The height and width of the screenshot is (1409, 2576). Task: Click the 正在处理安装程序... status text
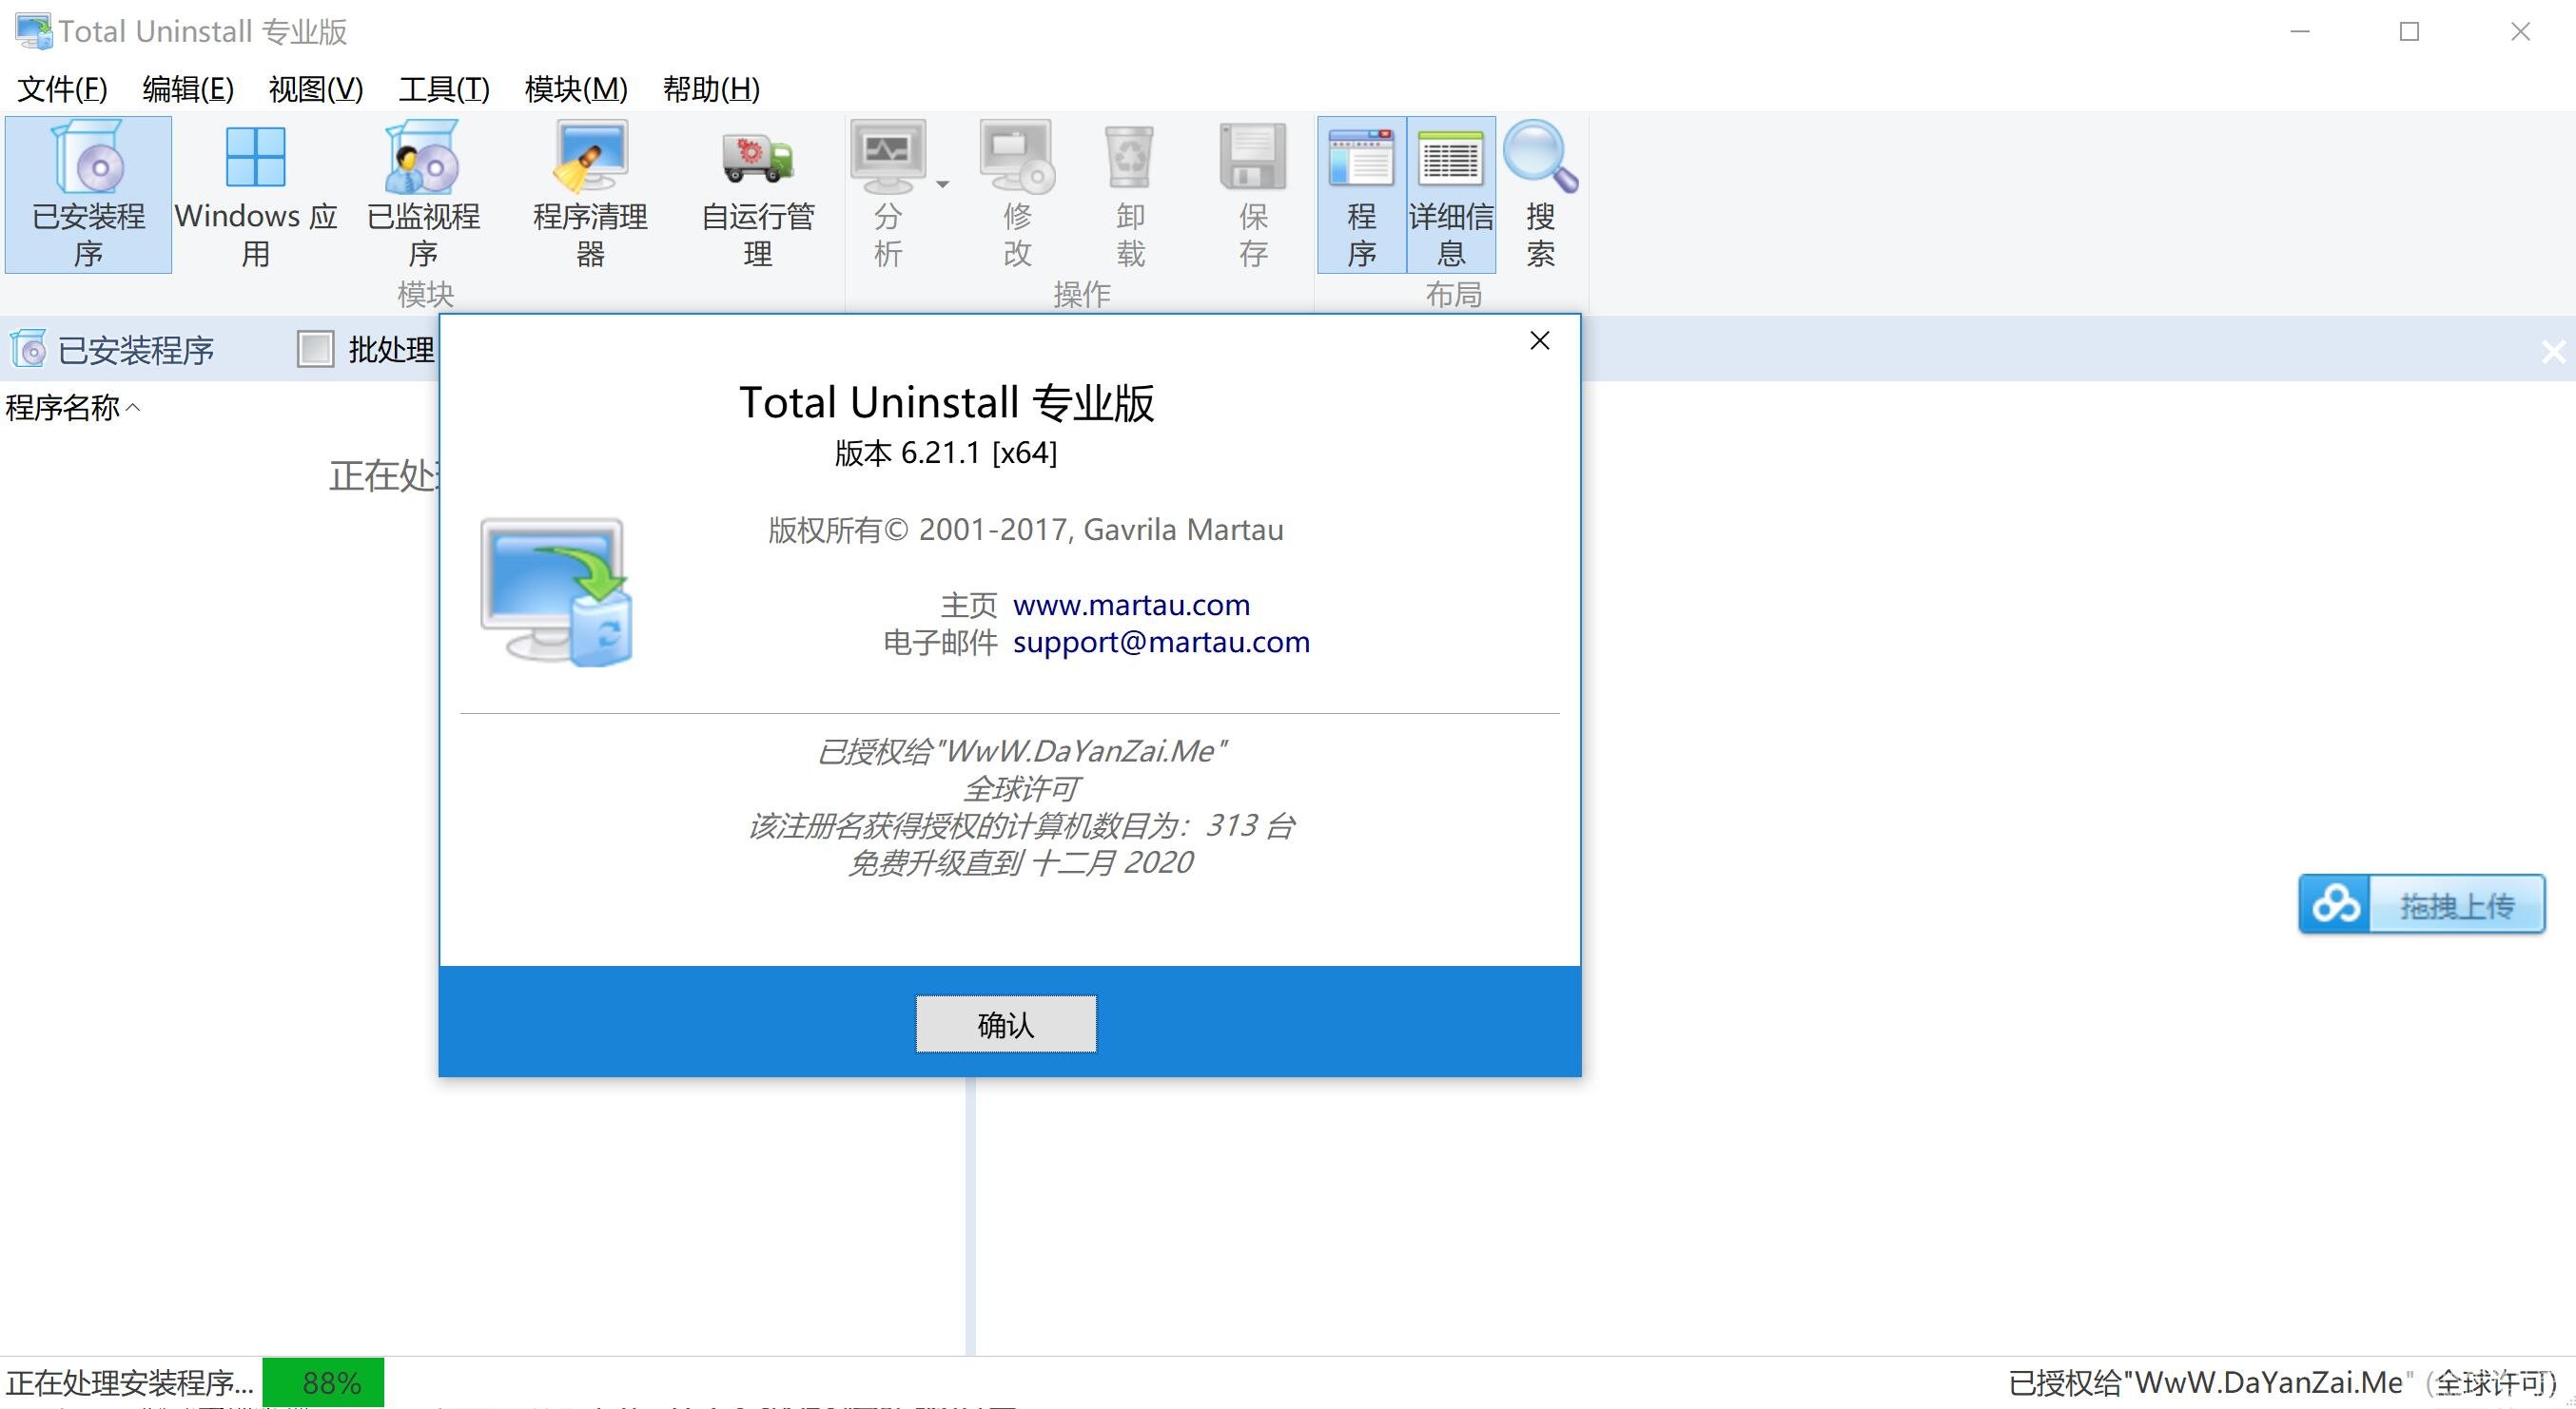[130, 1383]
